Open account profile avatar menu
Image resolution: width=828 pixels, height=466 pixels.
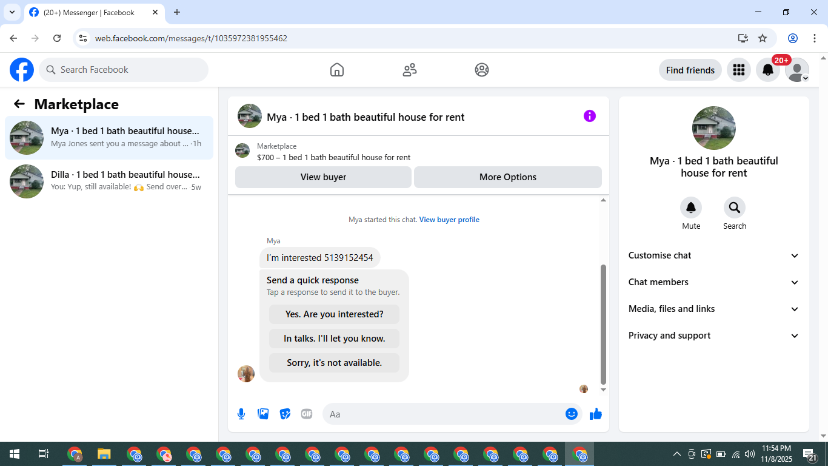(797, 70)
